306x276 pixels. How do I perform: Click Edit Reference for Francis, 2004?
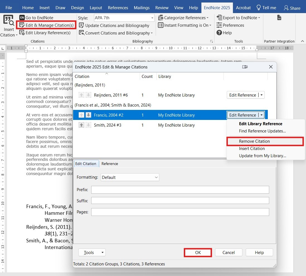242,115
